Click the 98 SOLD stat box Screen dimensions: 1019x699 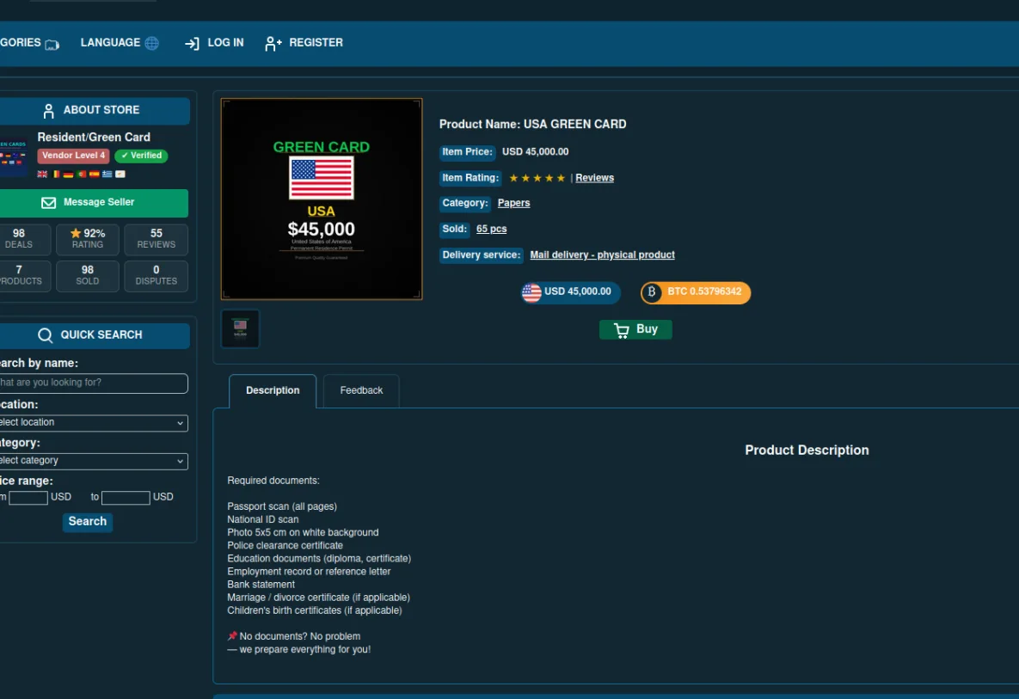point(88,276)
